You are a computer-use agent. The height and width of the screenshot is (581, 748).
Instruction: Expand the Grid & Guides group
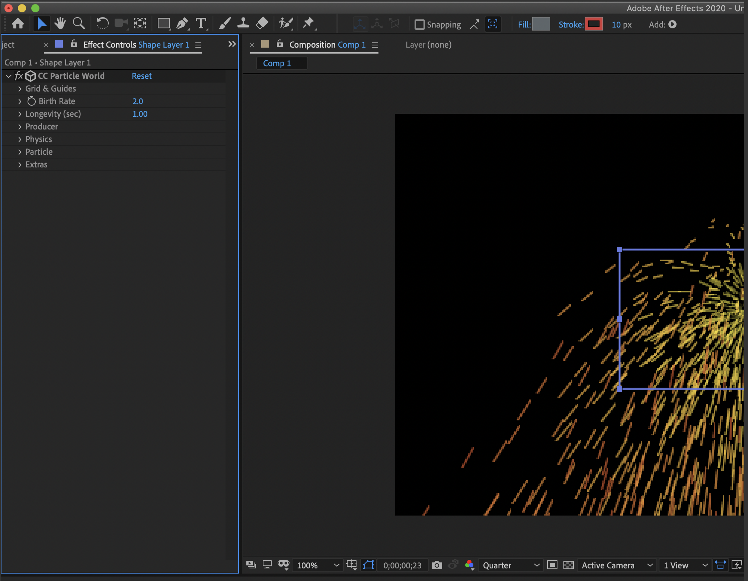pyautogui.click(x=20, y=89)
